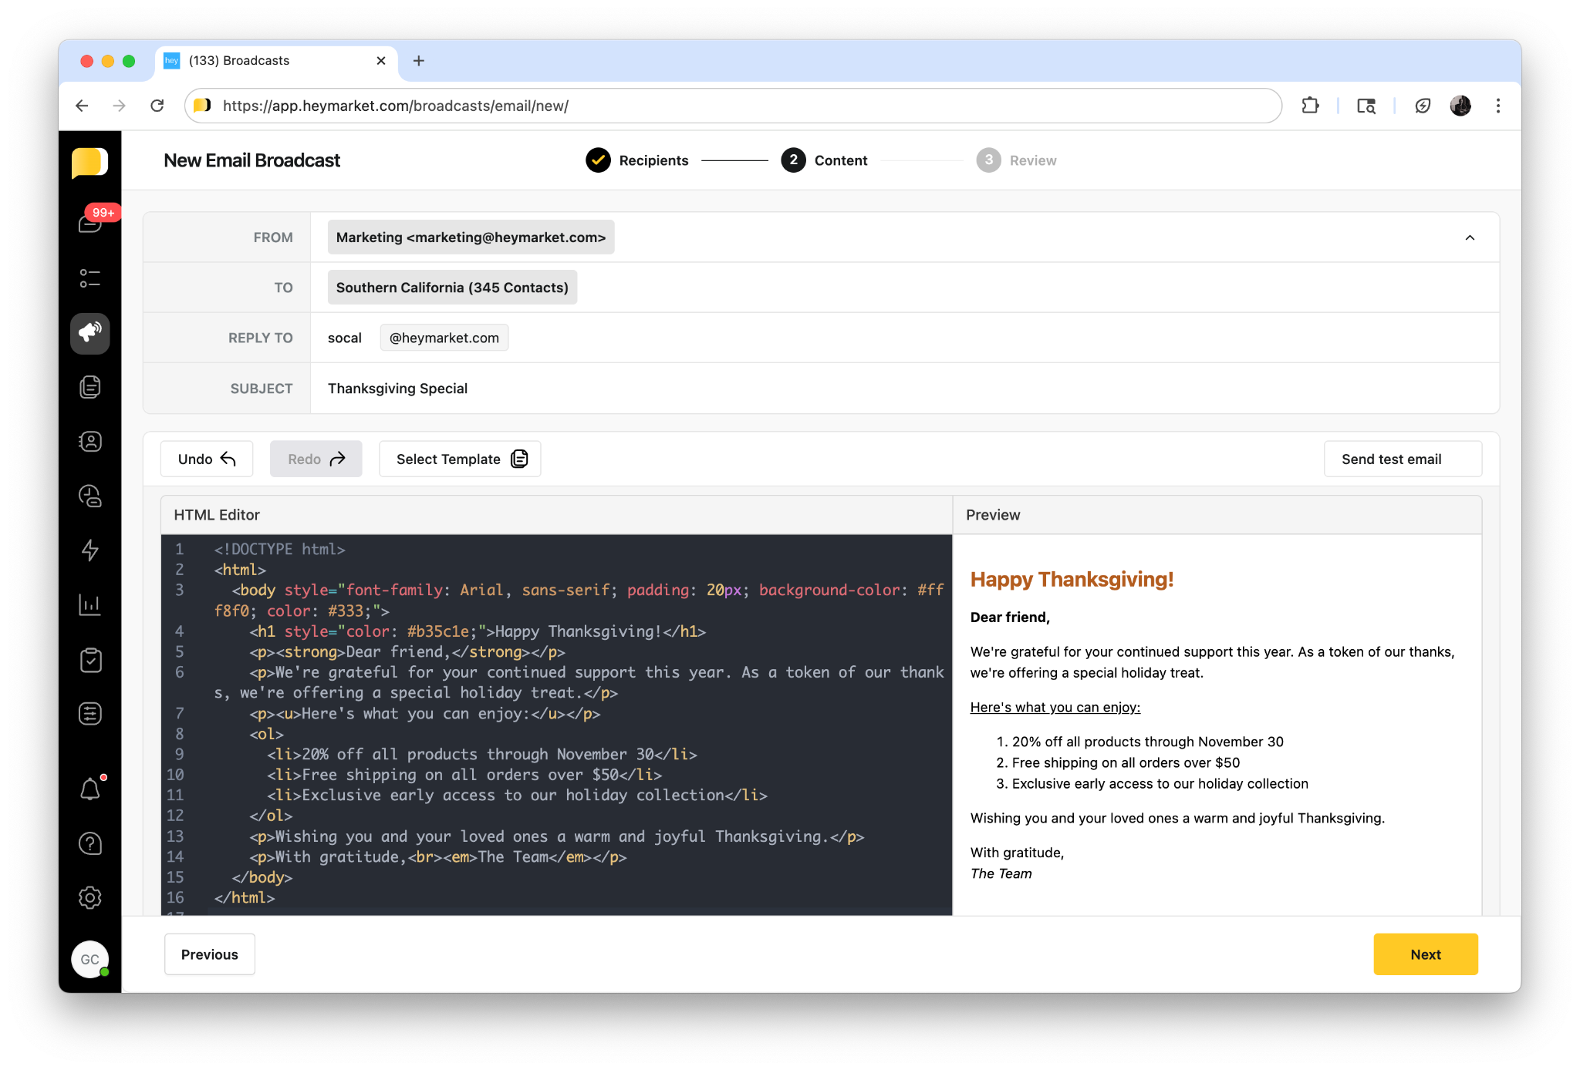Click the browser extensions puzzle icon
The width and height of the screenshot is (1580, 1070).
[1310, 106]
